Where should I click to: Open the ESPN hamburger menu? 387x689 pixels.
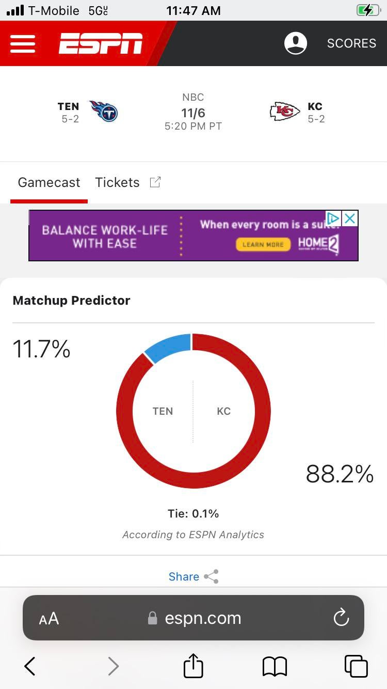(x=23, y=44)
